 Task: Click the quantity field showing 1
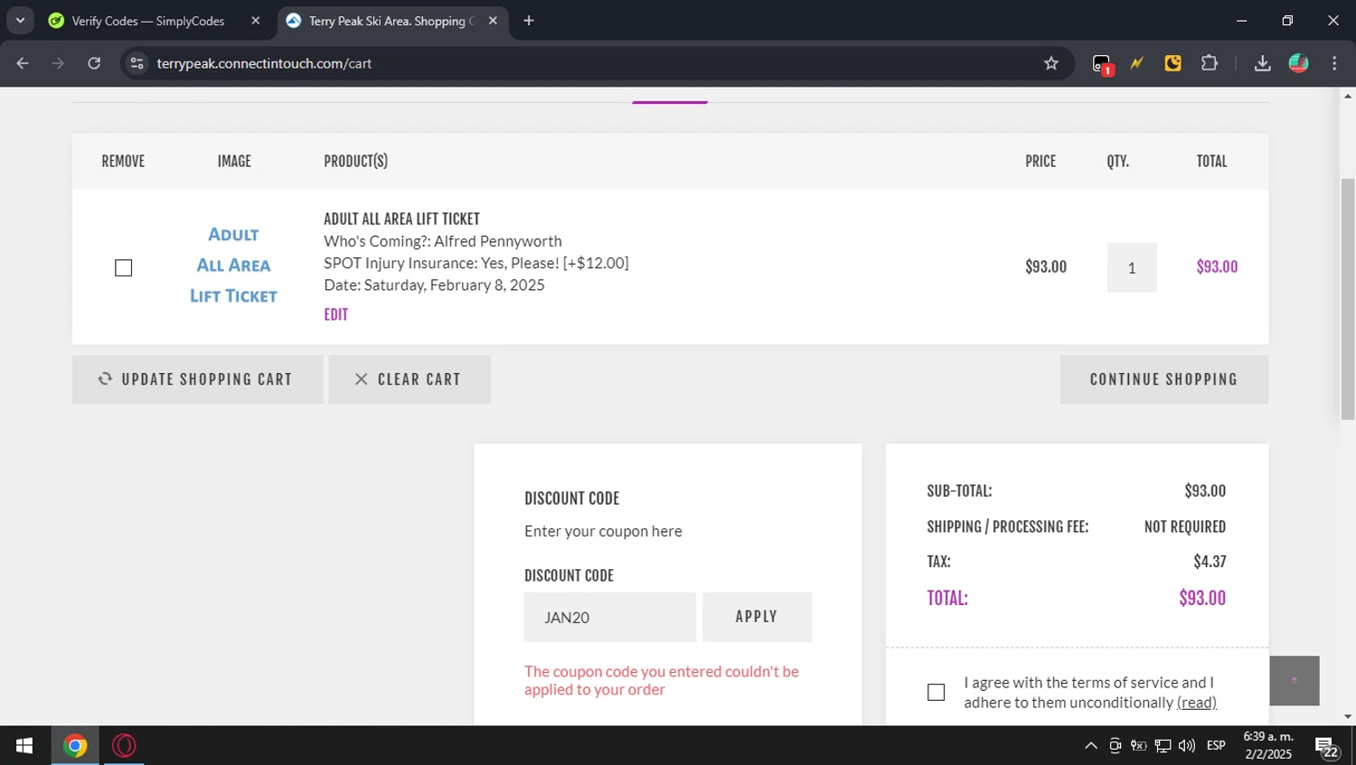point(1132,267)
